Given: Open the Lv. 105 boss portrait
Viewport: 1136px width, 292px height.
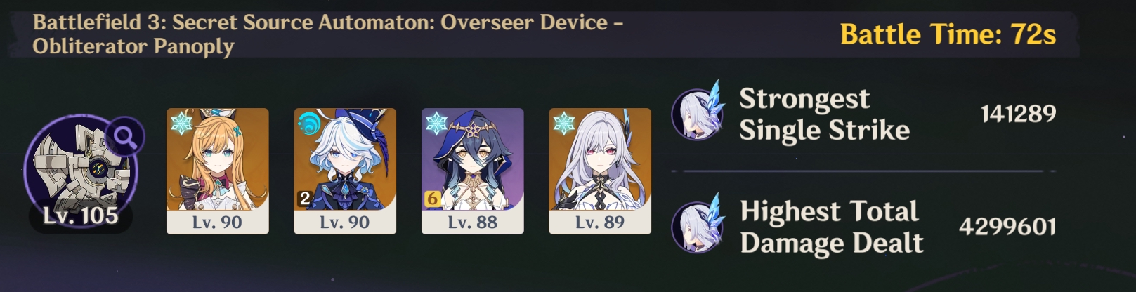Looking at the screenshot, I should (81, 173).
